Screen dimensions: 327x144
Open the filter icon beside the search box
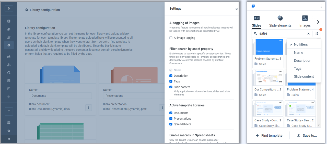[317, 34]
